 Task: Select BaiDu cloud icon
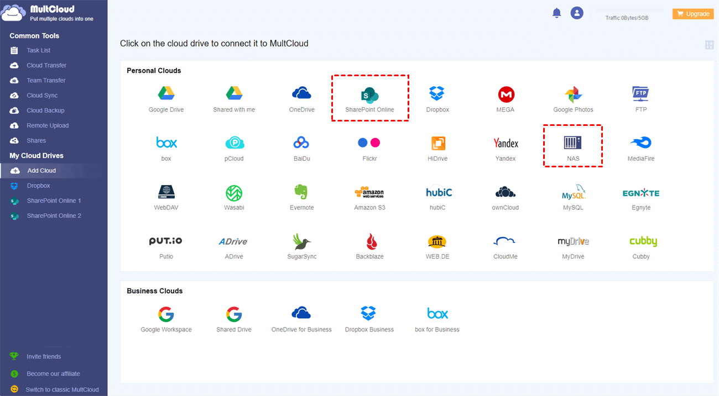(301, 143)
